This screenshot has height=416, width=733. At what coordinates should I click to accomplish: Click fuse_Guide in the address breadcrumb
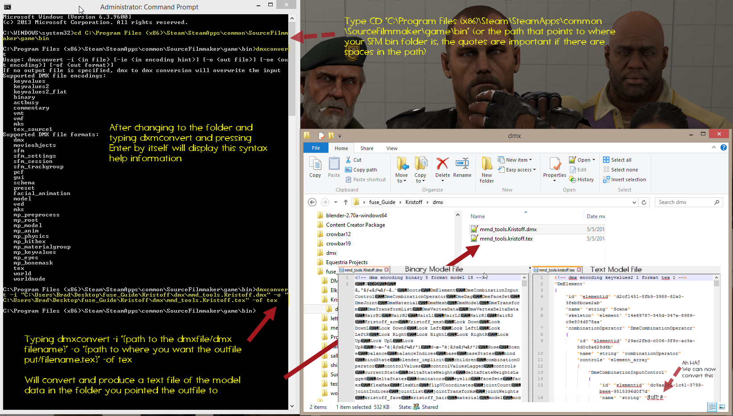coord(382,202)
